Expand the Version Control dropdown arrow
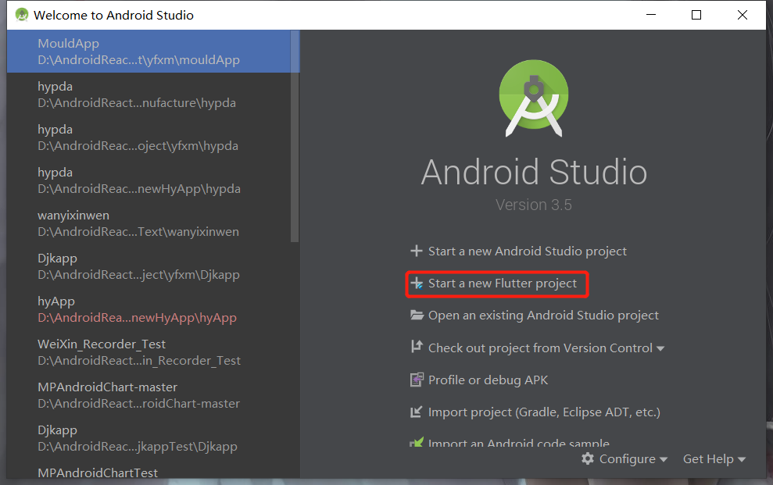This screenshot has height=485, width=773. coord(660,348)
